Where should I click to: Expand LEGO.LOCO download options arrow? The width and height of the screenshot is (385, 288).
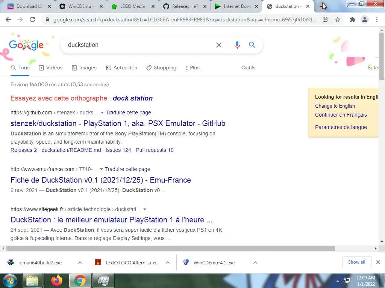(x=168, y=262)
